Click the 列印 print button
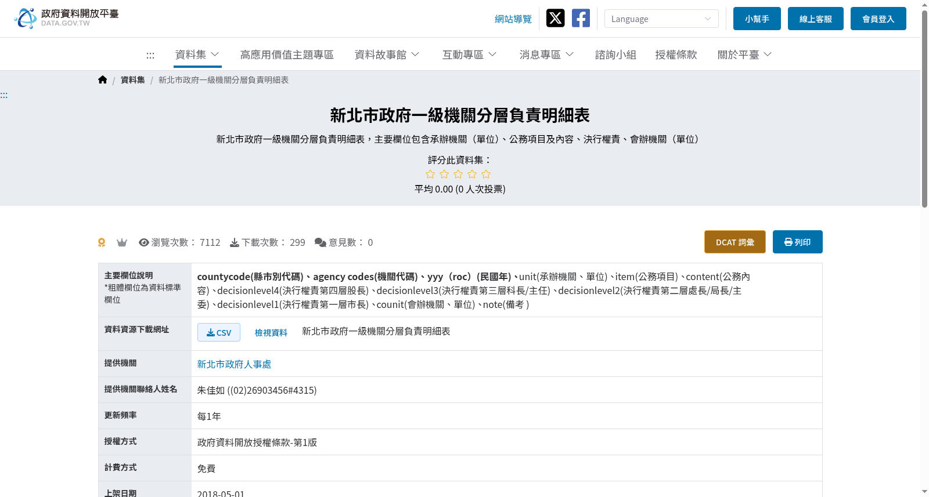The width and height of the screenshot is (929, 497). coord(798,242)
